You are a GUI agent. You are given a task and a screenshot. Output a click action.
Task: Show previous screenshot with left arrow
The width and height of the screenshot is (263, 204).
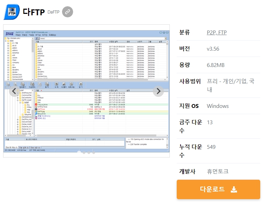click(15, 91)
